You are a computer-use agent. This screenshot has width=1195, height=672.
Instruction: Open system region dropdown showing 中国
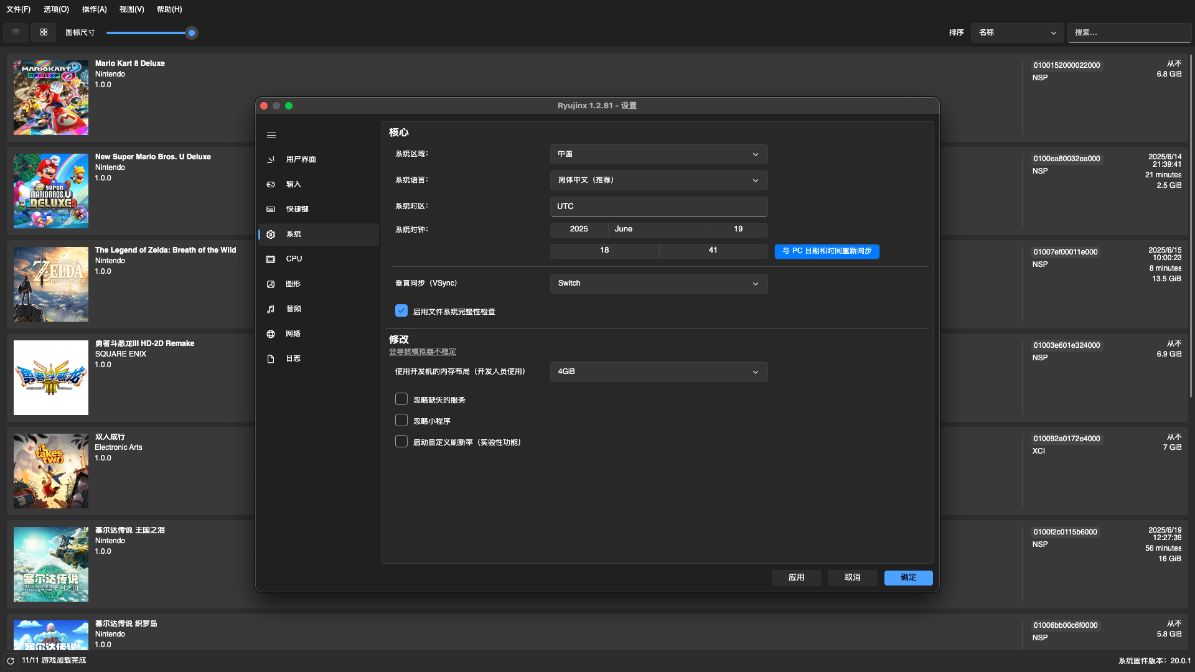(x=658, y=154)
